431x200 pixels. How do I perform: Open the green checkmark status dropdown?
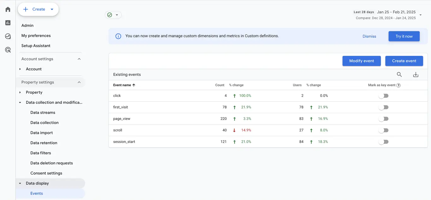pos(113,15)
